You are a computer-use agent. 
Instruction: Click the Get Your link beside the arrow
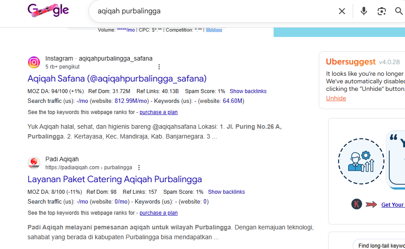(x=392, y=205)
